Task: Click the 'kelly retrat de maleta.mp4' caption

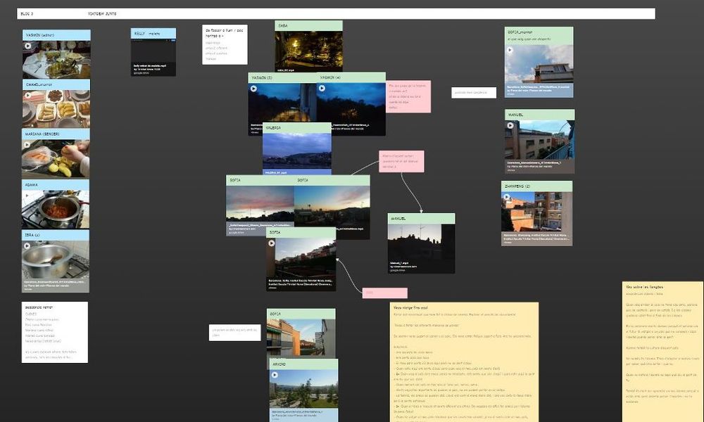Action: tap(149, 65)
